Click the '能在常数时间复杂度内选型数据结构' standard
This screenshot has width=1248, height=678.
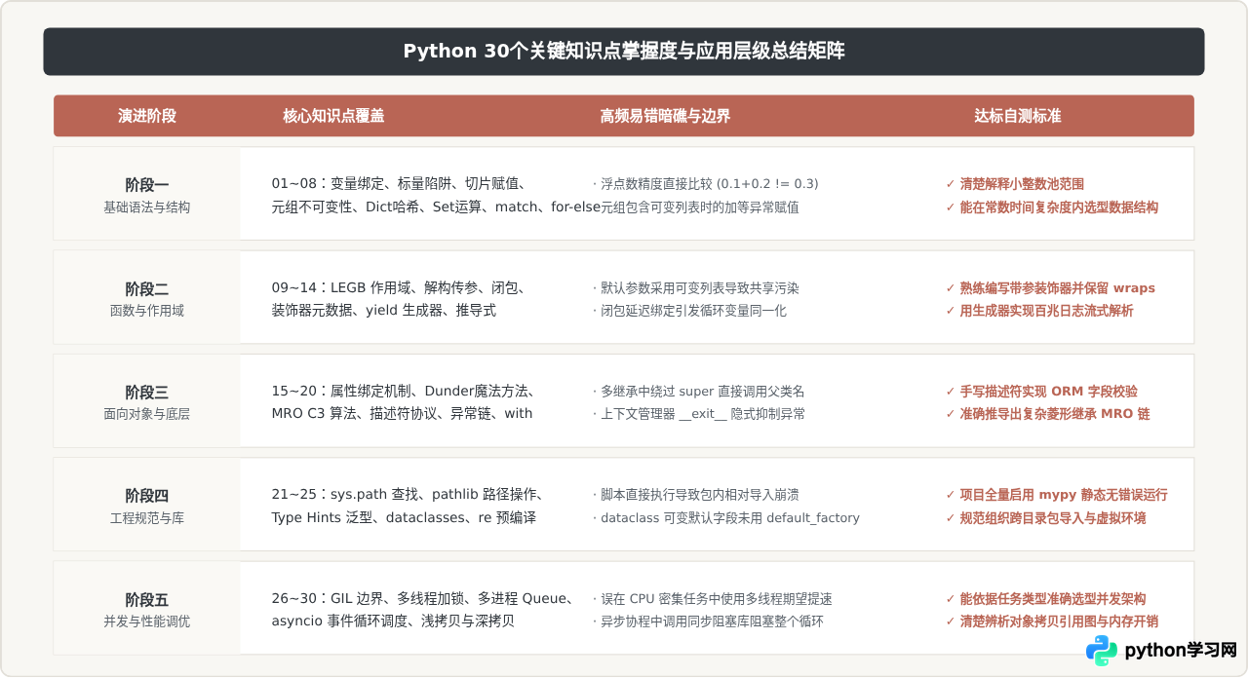[1052, 207]
